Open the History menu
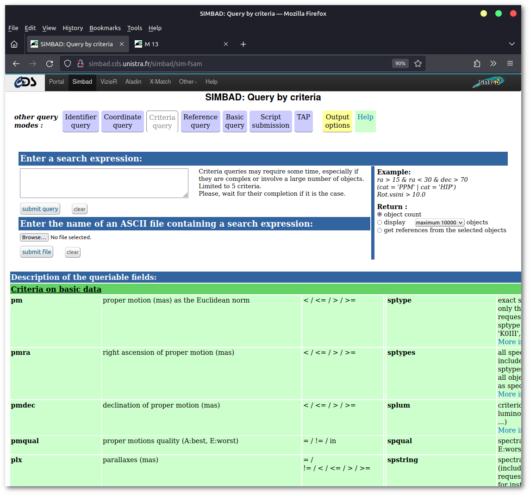Image resolution: width=530 pixels, height=495 pixels. (73, 28)
